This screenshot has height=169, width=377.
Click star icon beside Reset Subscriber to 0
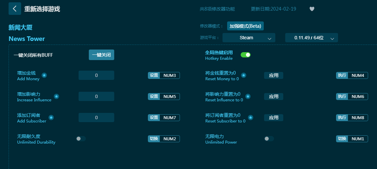pos(251,118)
